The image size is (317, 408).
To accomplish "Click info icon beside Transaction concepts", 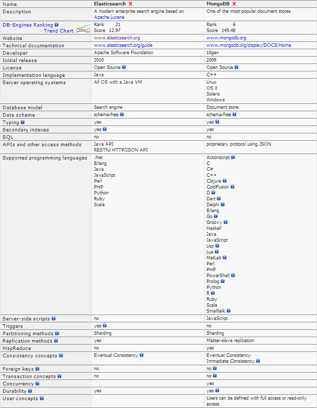I will click(x=59, y=376).
